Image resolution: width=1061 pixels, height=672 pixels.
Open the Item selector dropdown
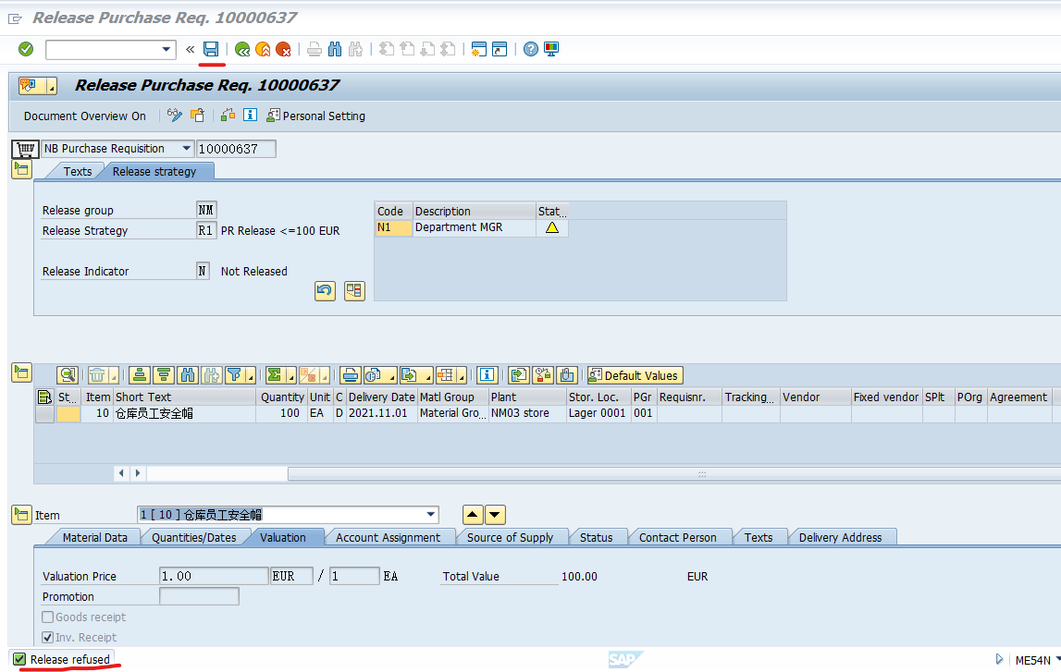[x=430, y=515]
